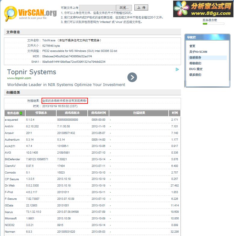The height and width of the screenshot is (236, 234).
Task: Click the GData row name
Action: pos(9,206)
